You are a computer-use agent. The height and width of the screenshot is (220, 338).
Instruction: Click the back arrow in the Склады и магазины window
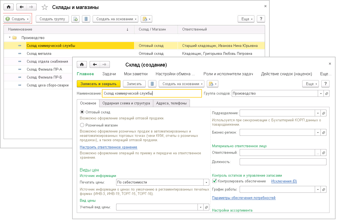(x=22, y=7)
